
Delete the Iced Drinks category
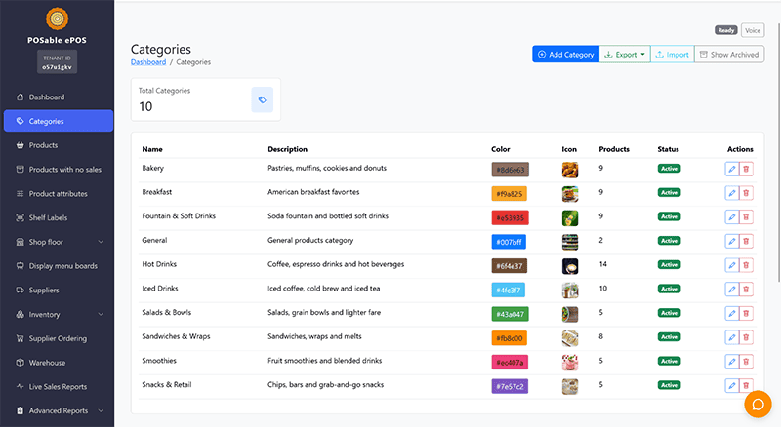tap(746, 290)
